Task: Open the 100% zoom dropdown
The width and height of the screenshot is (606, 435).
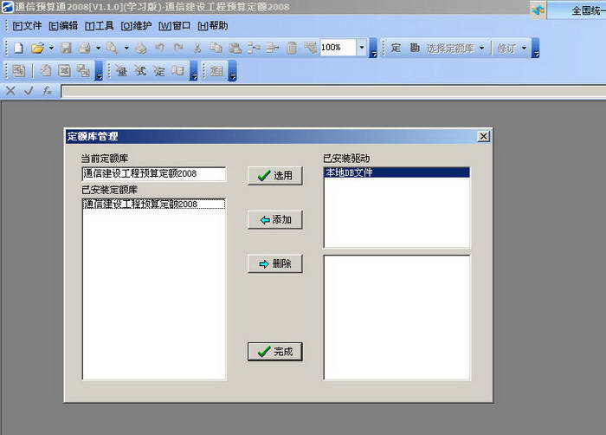Action: (362, 47)
